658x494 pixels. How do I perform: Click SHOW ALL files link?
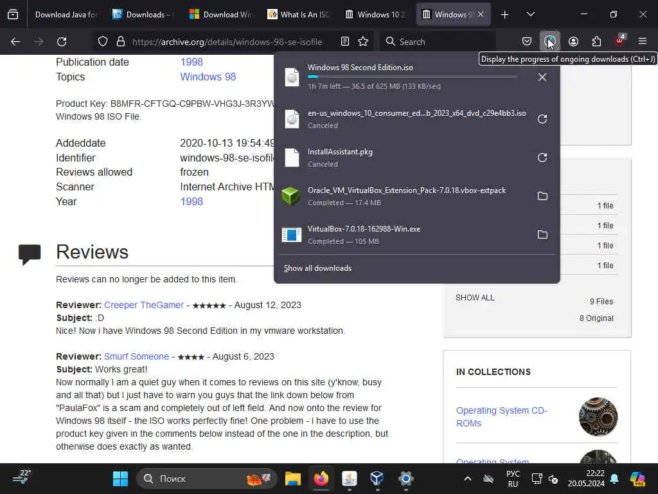point(475,298)
